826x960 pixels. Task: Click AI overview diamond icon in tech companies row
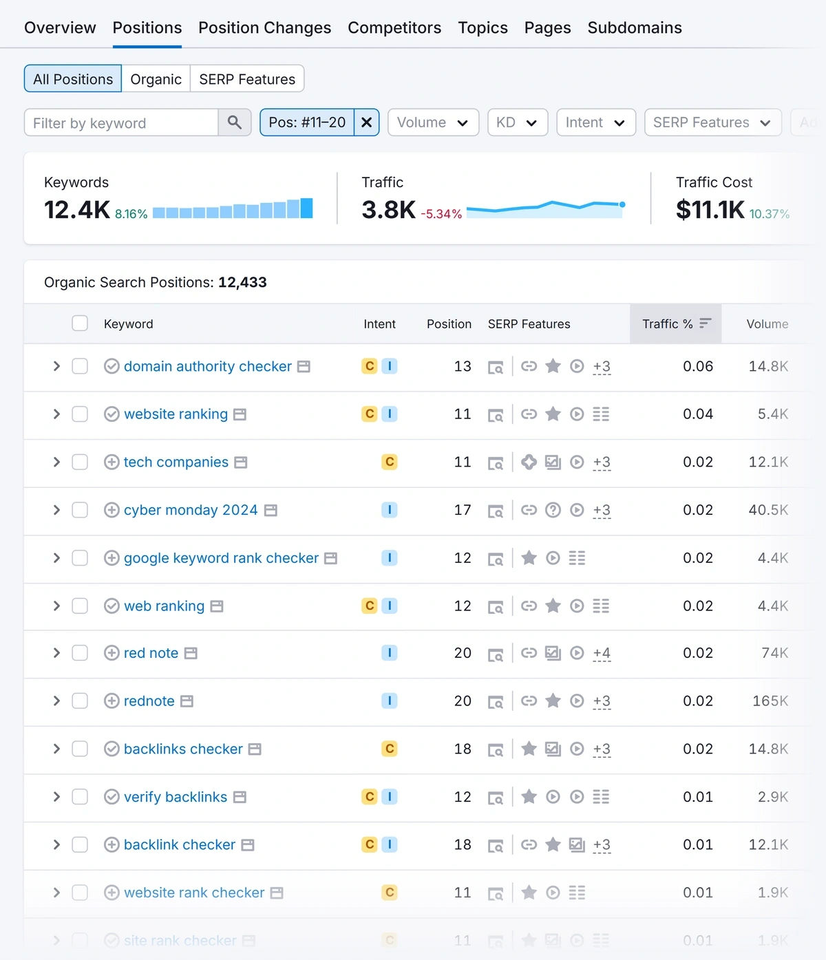click(x=529, y=462)
